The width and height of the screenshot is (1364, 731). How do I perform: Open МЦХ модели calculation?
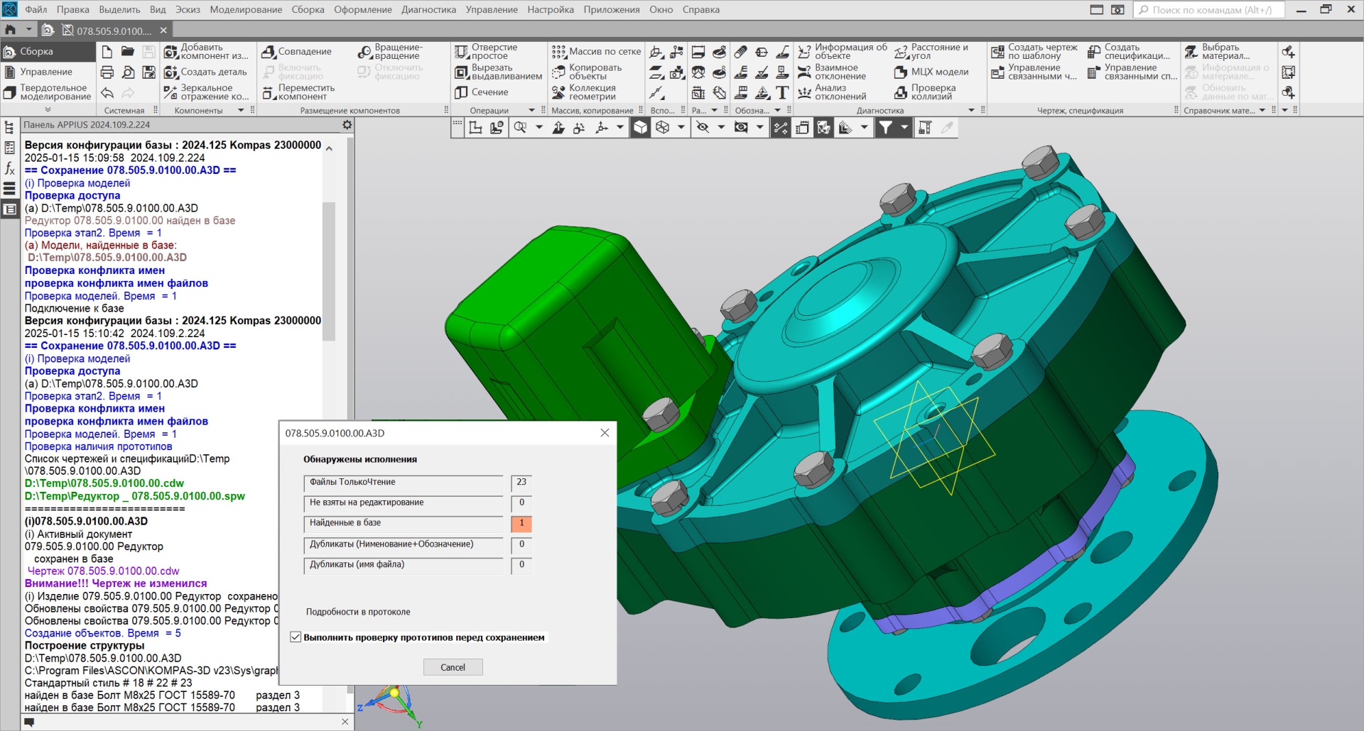tap(931, 72)
